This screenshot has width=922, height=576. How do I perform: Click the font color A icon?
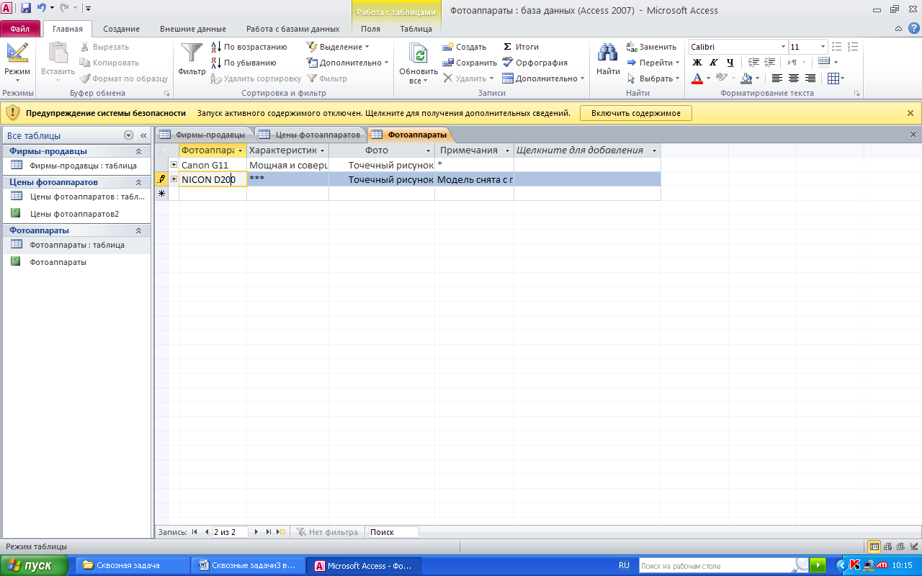point(697,78)
